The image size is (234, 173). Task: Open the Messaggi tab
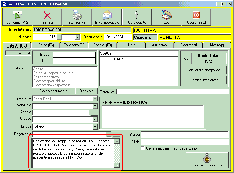click(x=217, y=45)
